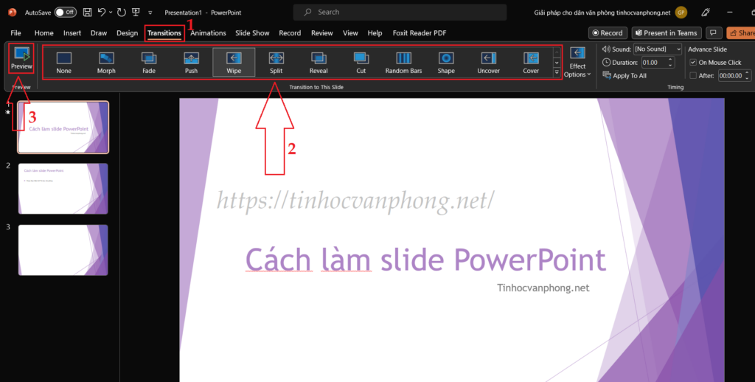Open the Help tab

click(x=375, y=32)
